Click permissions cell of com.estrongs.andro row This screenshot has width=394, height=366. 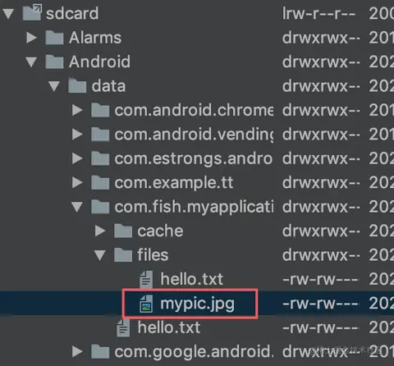coord(321,158)
